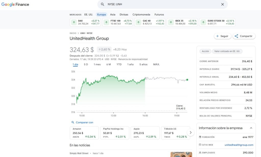Click the green end-point dot on chart
The height and width of the screenshot is (157, 261).
[x=187, y=80]
